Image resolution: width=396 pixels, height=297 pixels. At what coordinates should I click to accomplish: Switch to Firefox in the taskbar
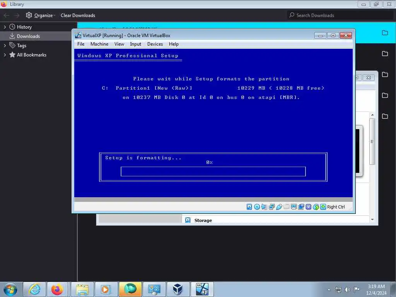57,289
